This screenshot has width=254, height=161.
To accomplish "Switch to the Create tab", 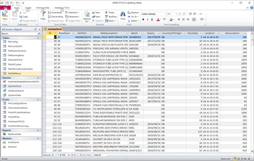I will coord(28,8).
